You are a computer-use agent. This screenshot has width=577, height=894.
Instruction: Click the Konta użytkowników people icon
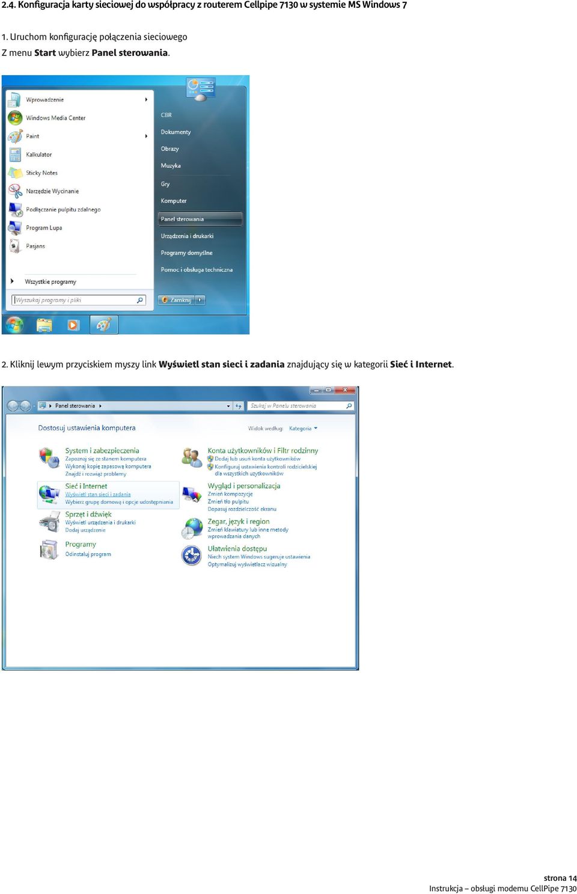tap(192, 458)
